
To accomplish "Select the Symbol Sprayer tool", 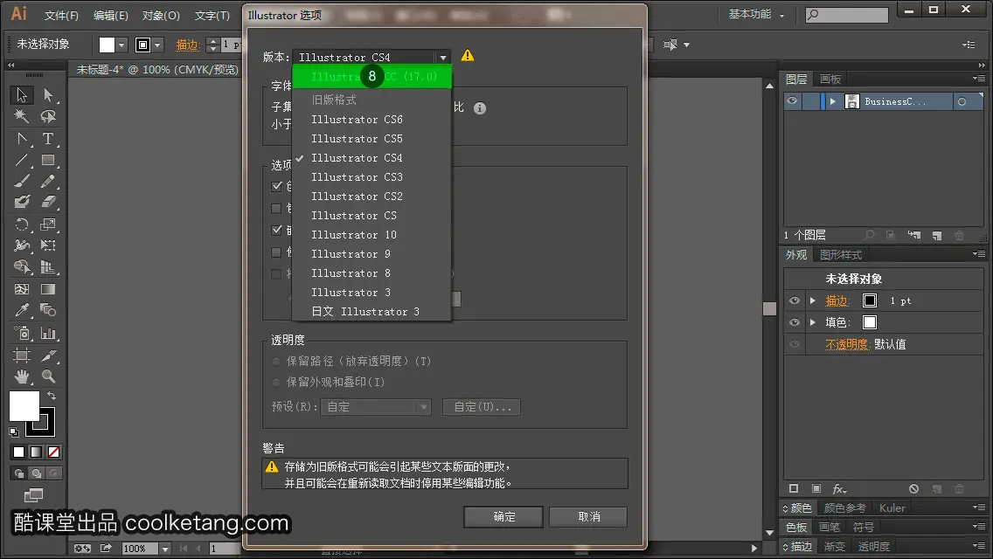I will (x=22, y=333).
